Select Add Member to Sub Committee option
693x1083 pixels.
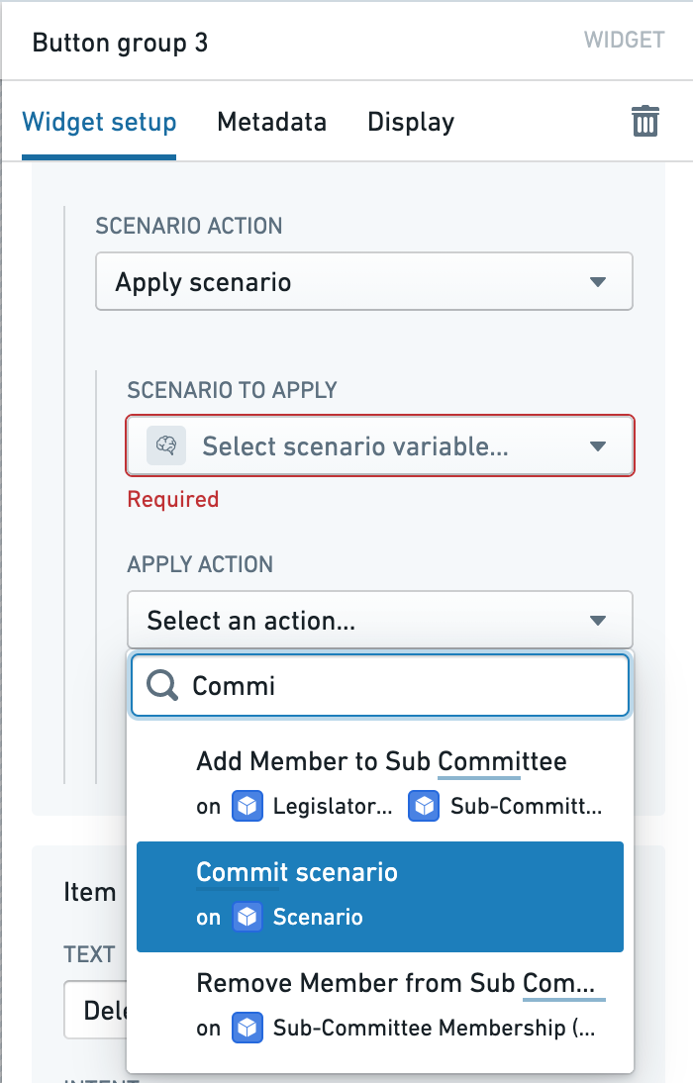pyautogui.click(x=380, y=783)
